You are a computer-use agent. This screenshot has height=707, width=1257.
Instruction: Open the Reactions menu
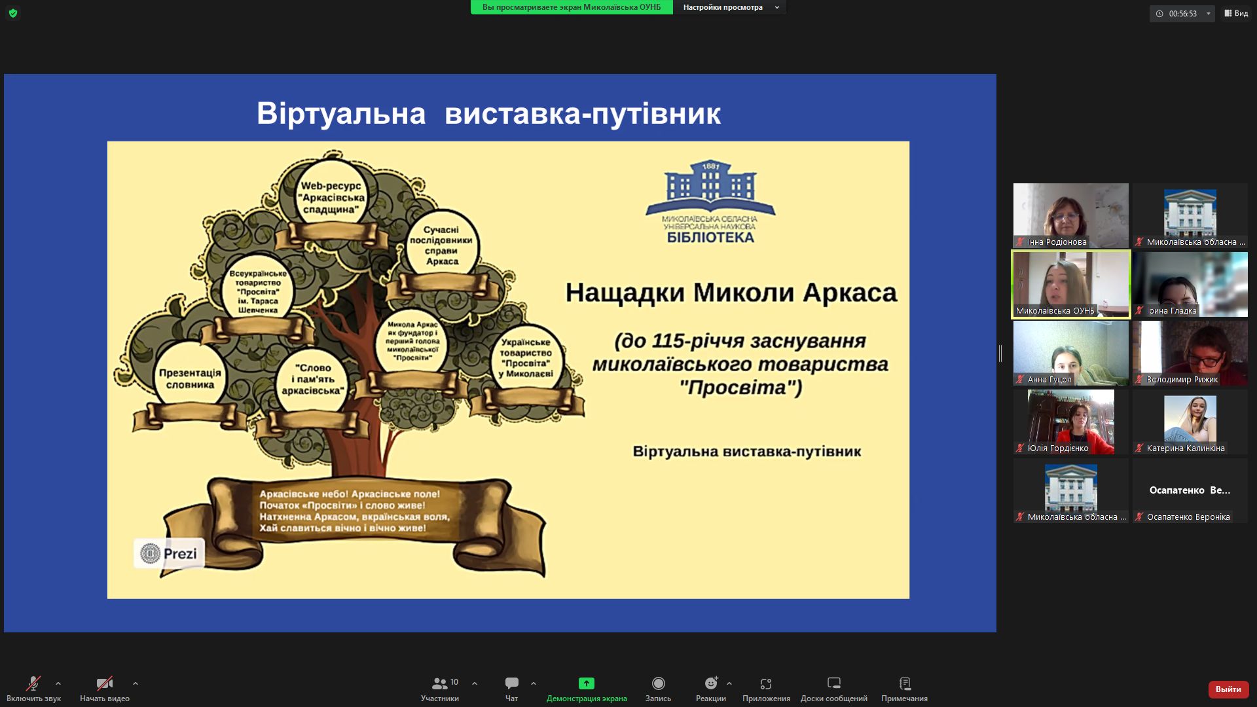tap(710, 683)
